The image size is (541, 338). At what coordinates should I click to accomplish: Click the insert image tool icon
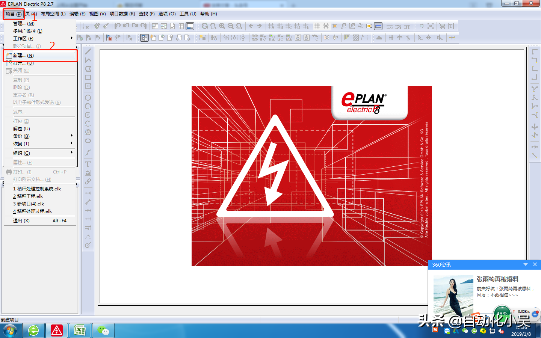88,173
